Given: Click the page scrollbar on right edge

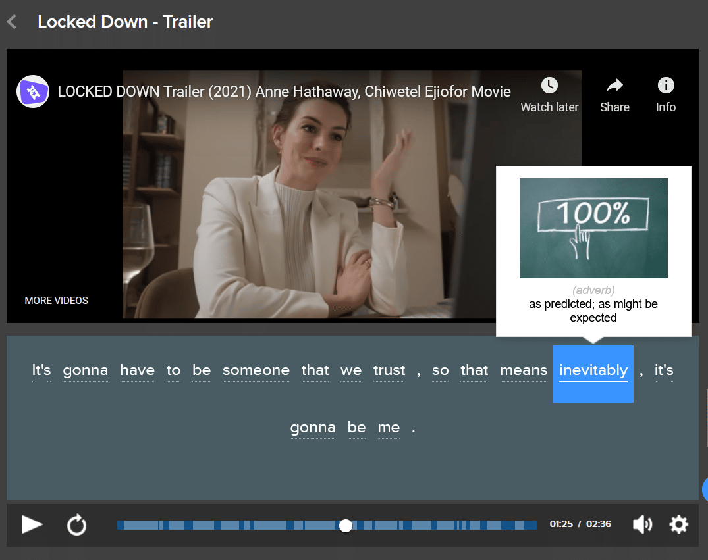Looking at the screenshot, I should 706,419.
